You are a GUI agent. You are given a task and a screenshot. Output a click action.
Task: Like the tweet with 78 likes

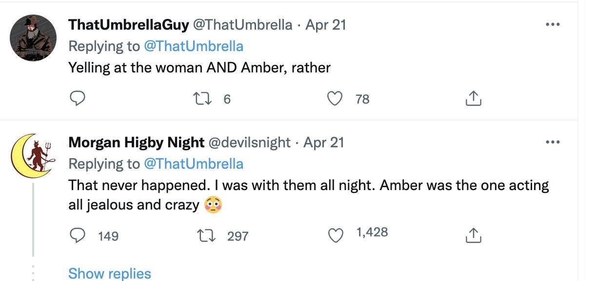(x=335, y=99)
